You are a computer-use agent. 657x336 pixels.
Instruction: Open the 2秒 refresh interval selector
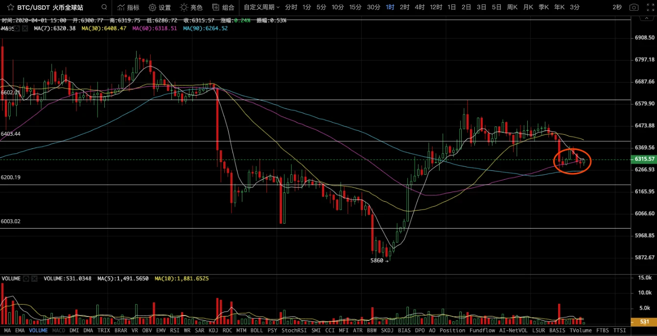click(617, 7)
